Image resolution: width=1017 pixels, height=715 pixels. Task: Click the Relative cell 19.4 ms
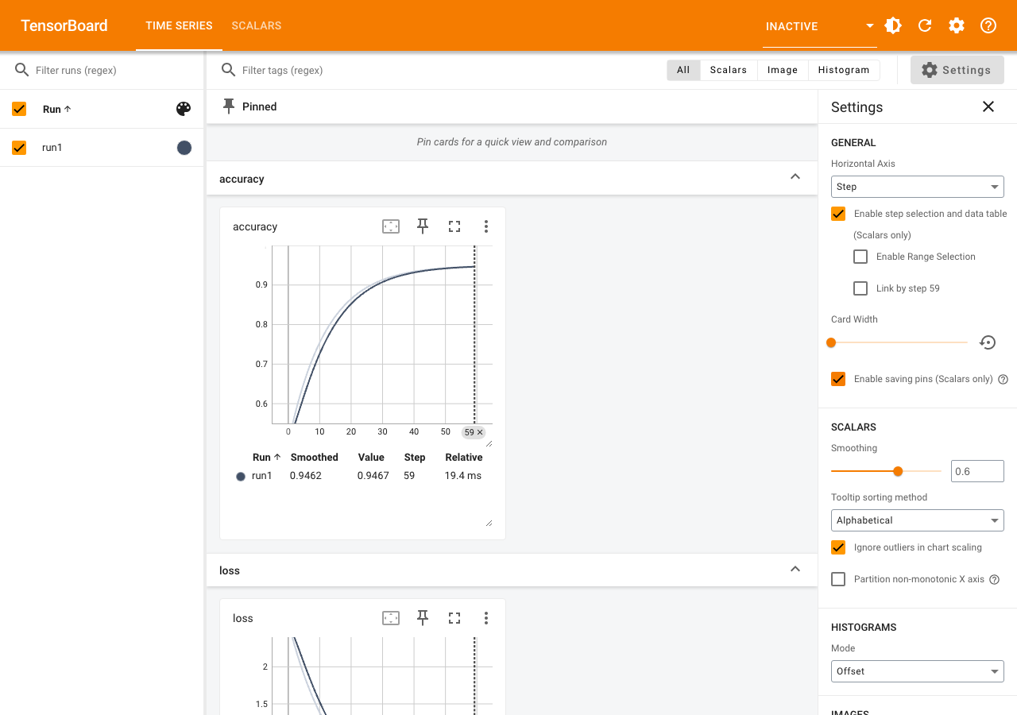click(463, 476)
